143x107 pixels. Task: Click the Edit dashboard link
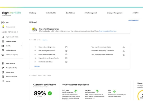coord(133,20)
